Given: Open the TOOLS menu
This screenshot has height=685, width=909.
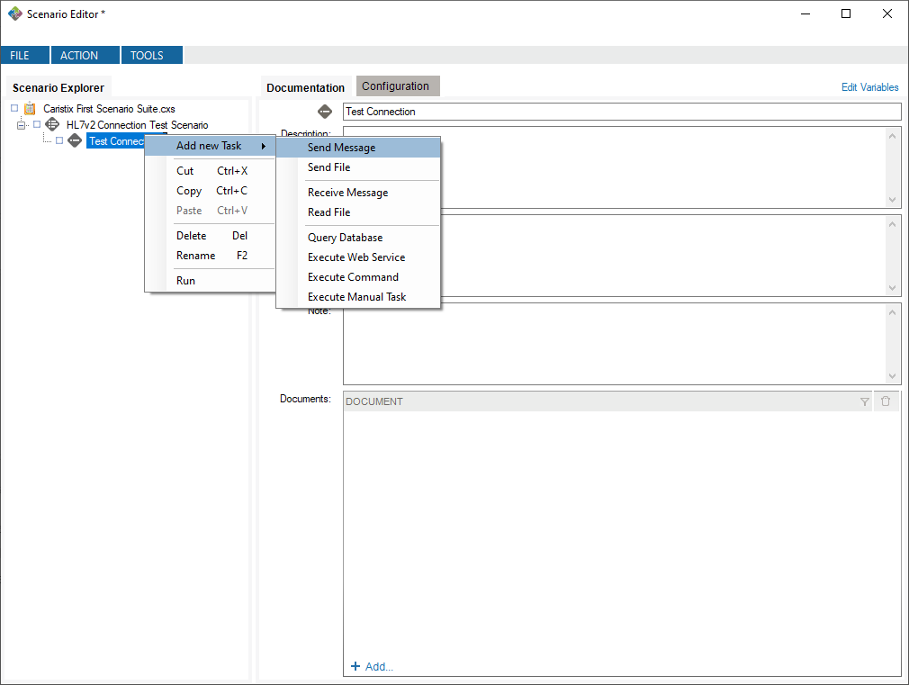Looking at the screenshot, I should click(x=146, y=54).
